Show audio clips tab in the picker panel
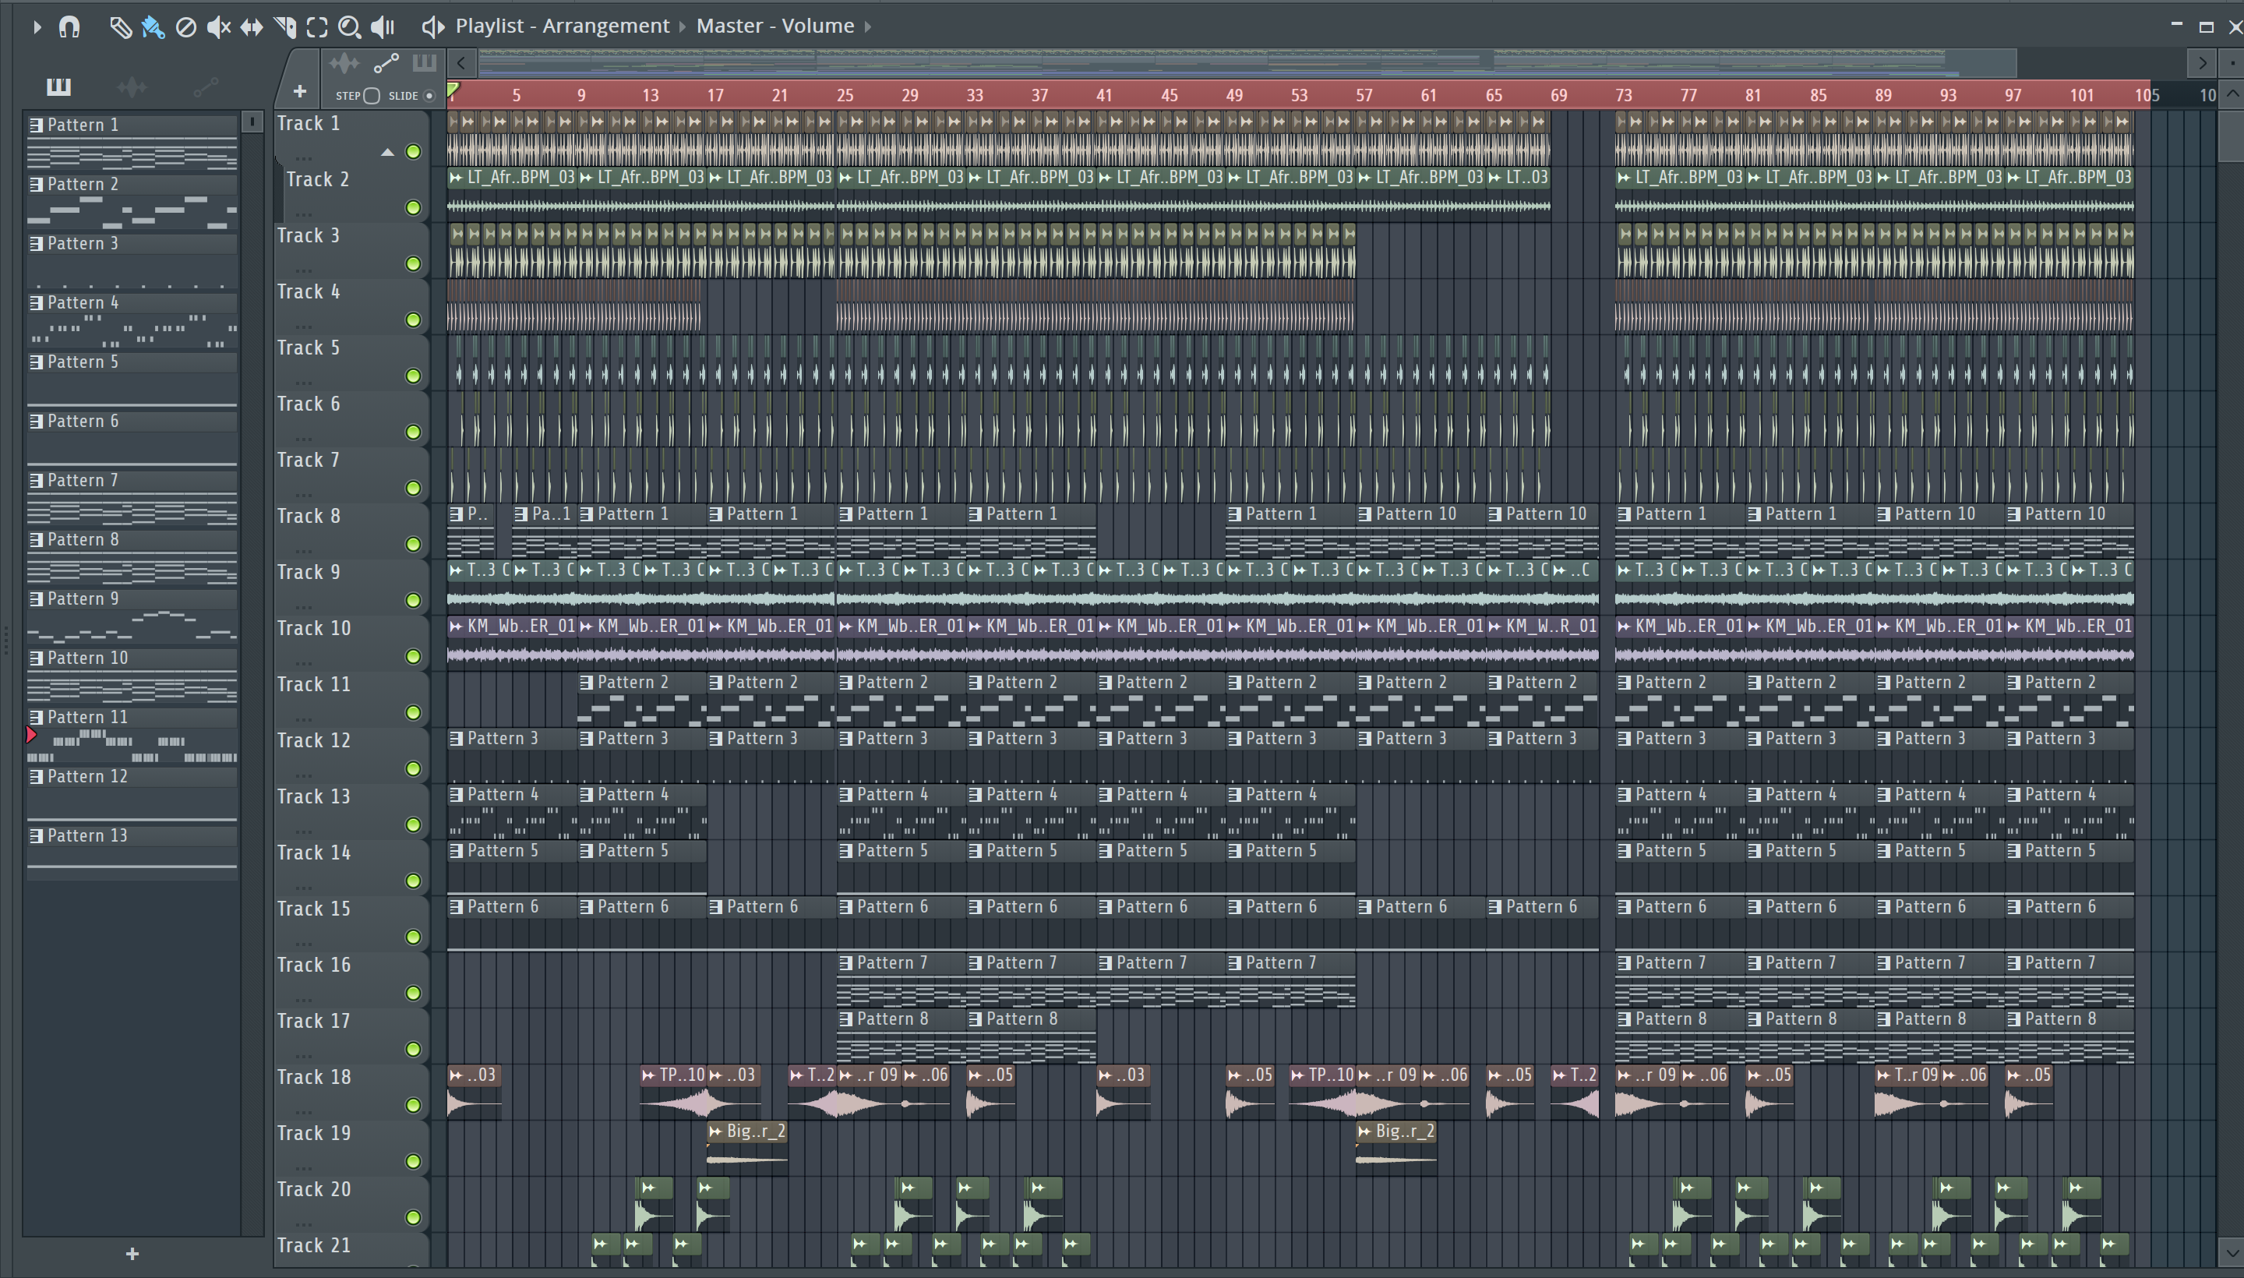Viewport: 2244px width, 1278px height. click(x=132, y=86)
